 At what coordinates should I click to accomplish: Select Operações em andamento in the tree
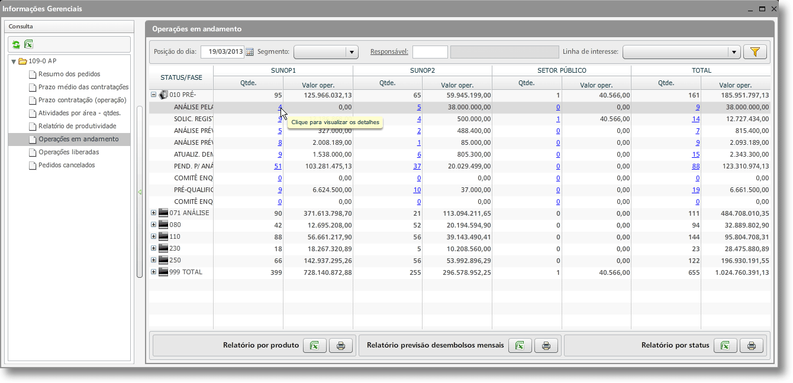click(79, 139)
